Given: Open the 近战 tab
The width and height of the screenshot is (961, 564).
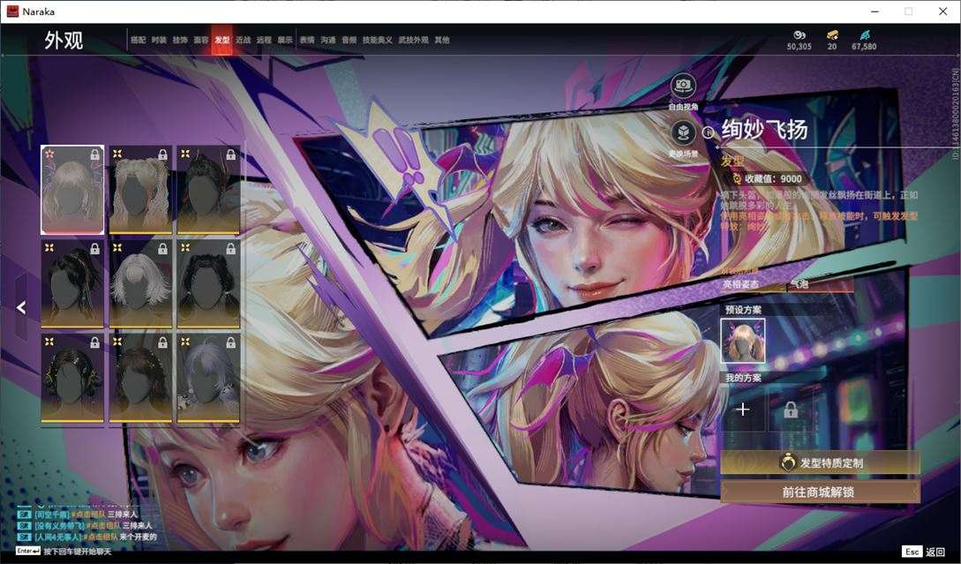Looking at the screenshot, I should (x=244, y=40).
